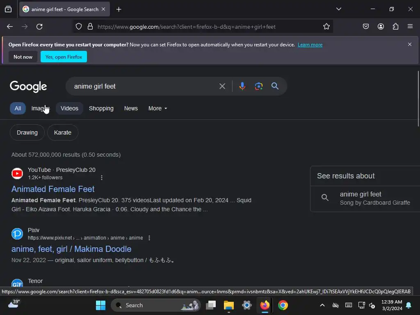The width and height of the screenshot is (420, 315).
Task: Open the Pocket save icon
Action: (366, 26)
